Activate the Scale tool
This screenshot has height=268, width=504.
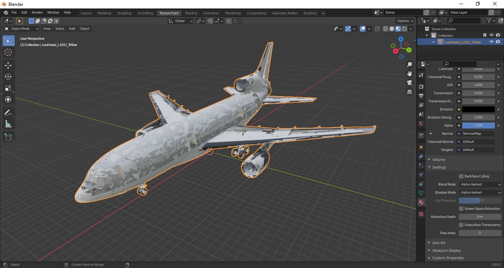click(x=8, y=88)
